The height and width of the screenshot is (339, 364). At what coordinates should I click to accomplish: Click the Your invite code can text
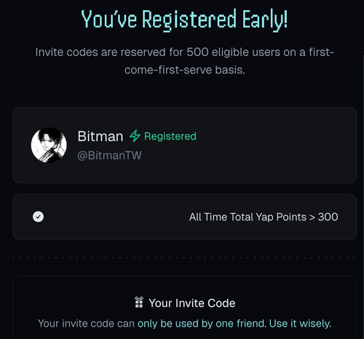click(x=86, y=324)
